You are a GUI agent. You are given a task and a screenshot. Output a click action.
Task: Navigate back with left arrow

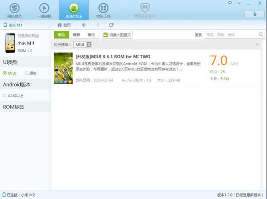pyautogui.click(x=84, y=25)
